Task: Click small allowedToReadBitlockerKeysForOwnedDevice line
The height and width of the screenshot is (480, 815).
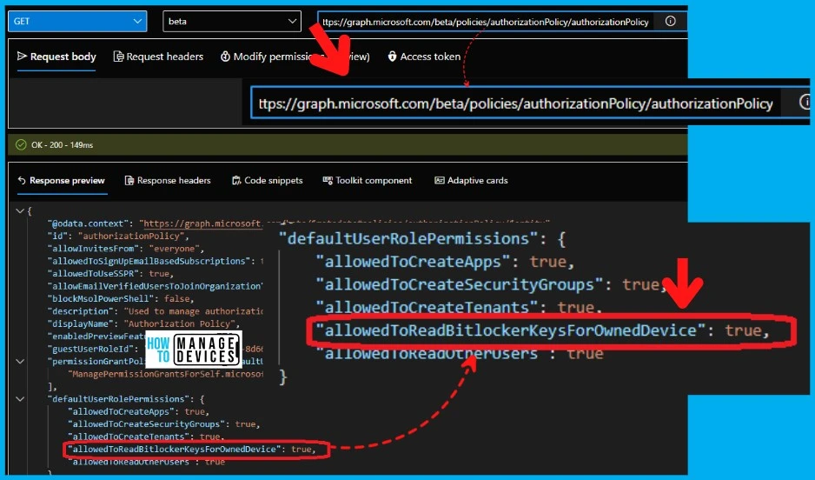Action: tap(192, 449)
